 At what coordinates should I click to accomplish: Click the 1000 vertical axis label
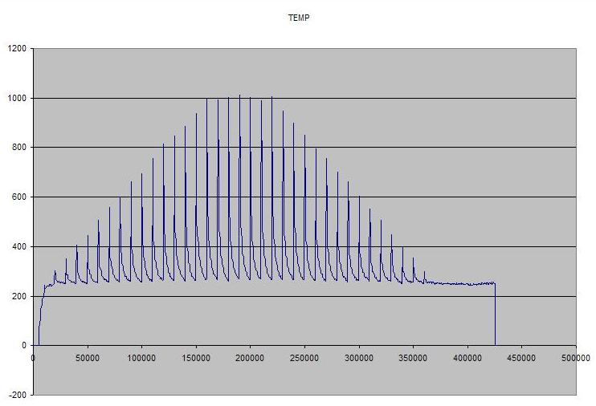point(18,98)
